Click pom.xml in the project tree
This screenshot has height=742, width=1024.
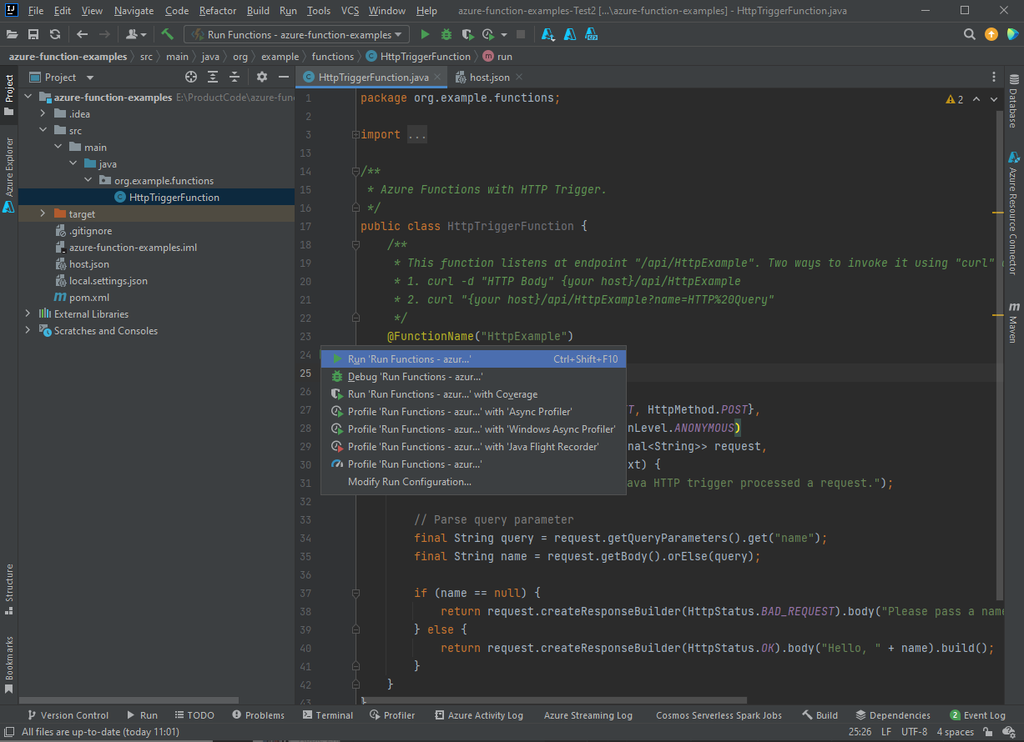(x=88, y=298)
